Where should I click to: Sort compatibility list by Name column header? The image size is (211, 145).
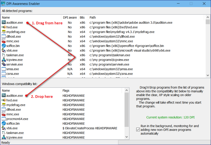click(31, 91)
